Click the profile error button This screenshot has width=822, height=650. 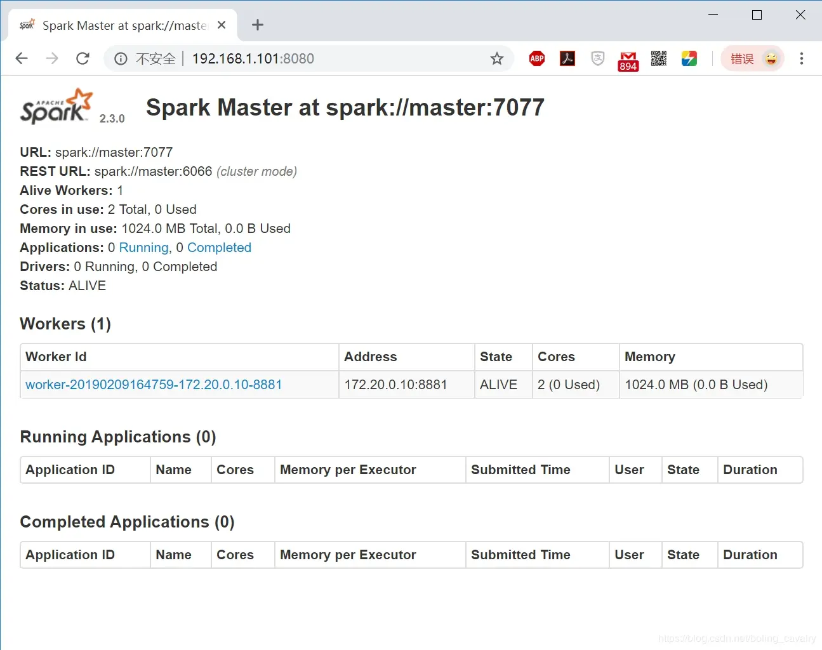tap(752, 59)
